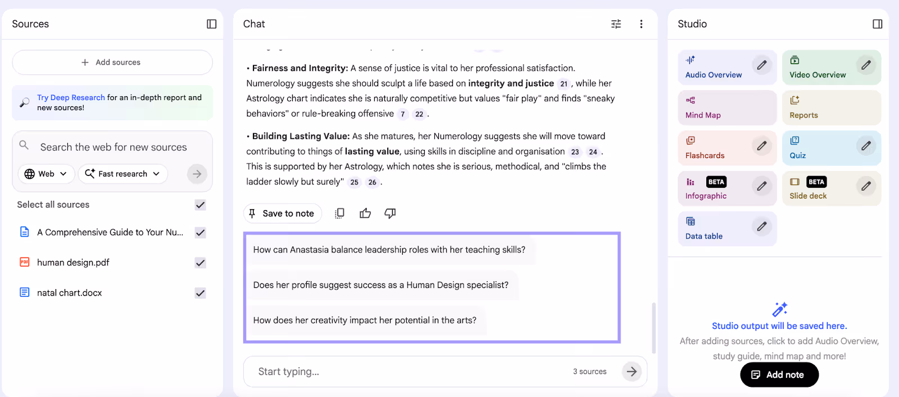Screen dimensions: 899x397
Task: Open citation 24 in the response
Action: 593,152
